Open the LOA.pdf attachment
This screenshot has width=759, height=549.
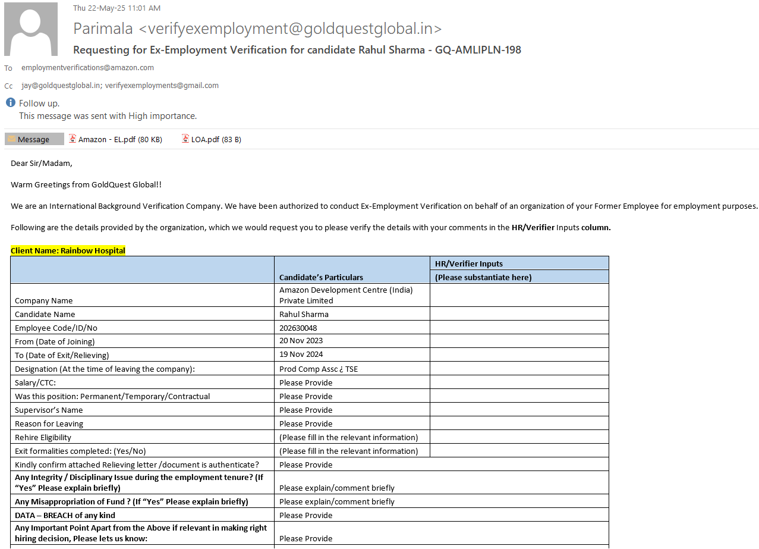coord(216,139)
